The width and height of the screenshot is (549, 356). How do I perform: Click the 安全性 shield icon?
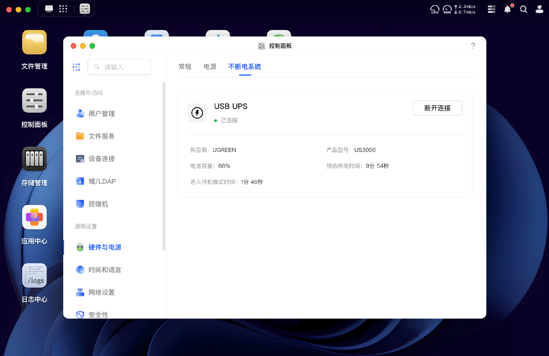pyautogui.click(x=80, y=315)
